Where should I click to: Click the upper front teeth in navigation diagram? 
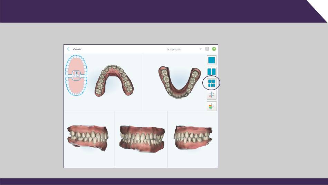point(76,56)
